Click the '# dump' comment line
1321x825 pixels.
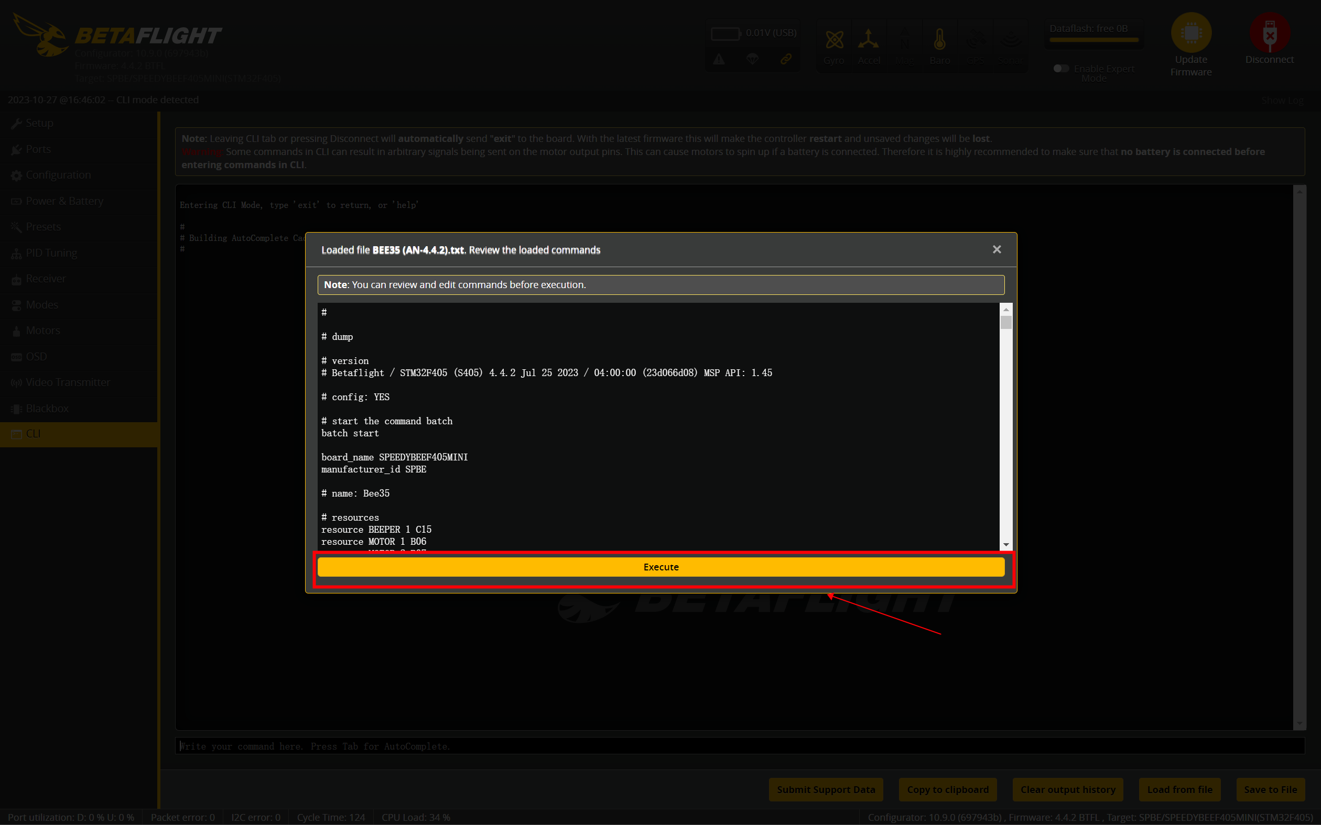(337, 337)
